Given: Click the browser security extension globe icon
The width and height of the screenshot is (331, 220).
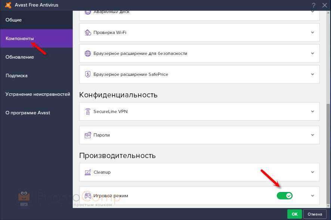Looking at the screenshot, I should (x=88, y=53).
